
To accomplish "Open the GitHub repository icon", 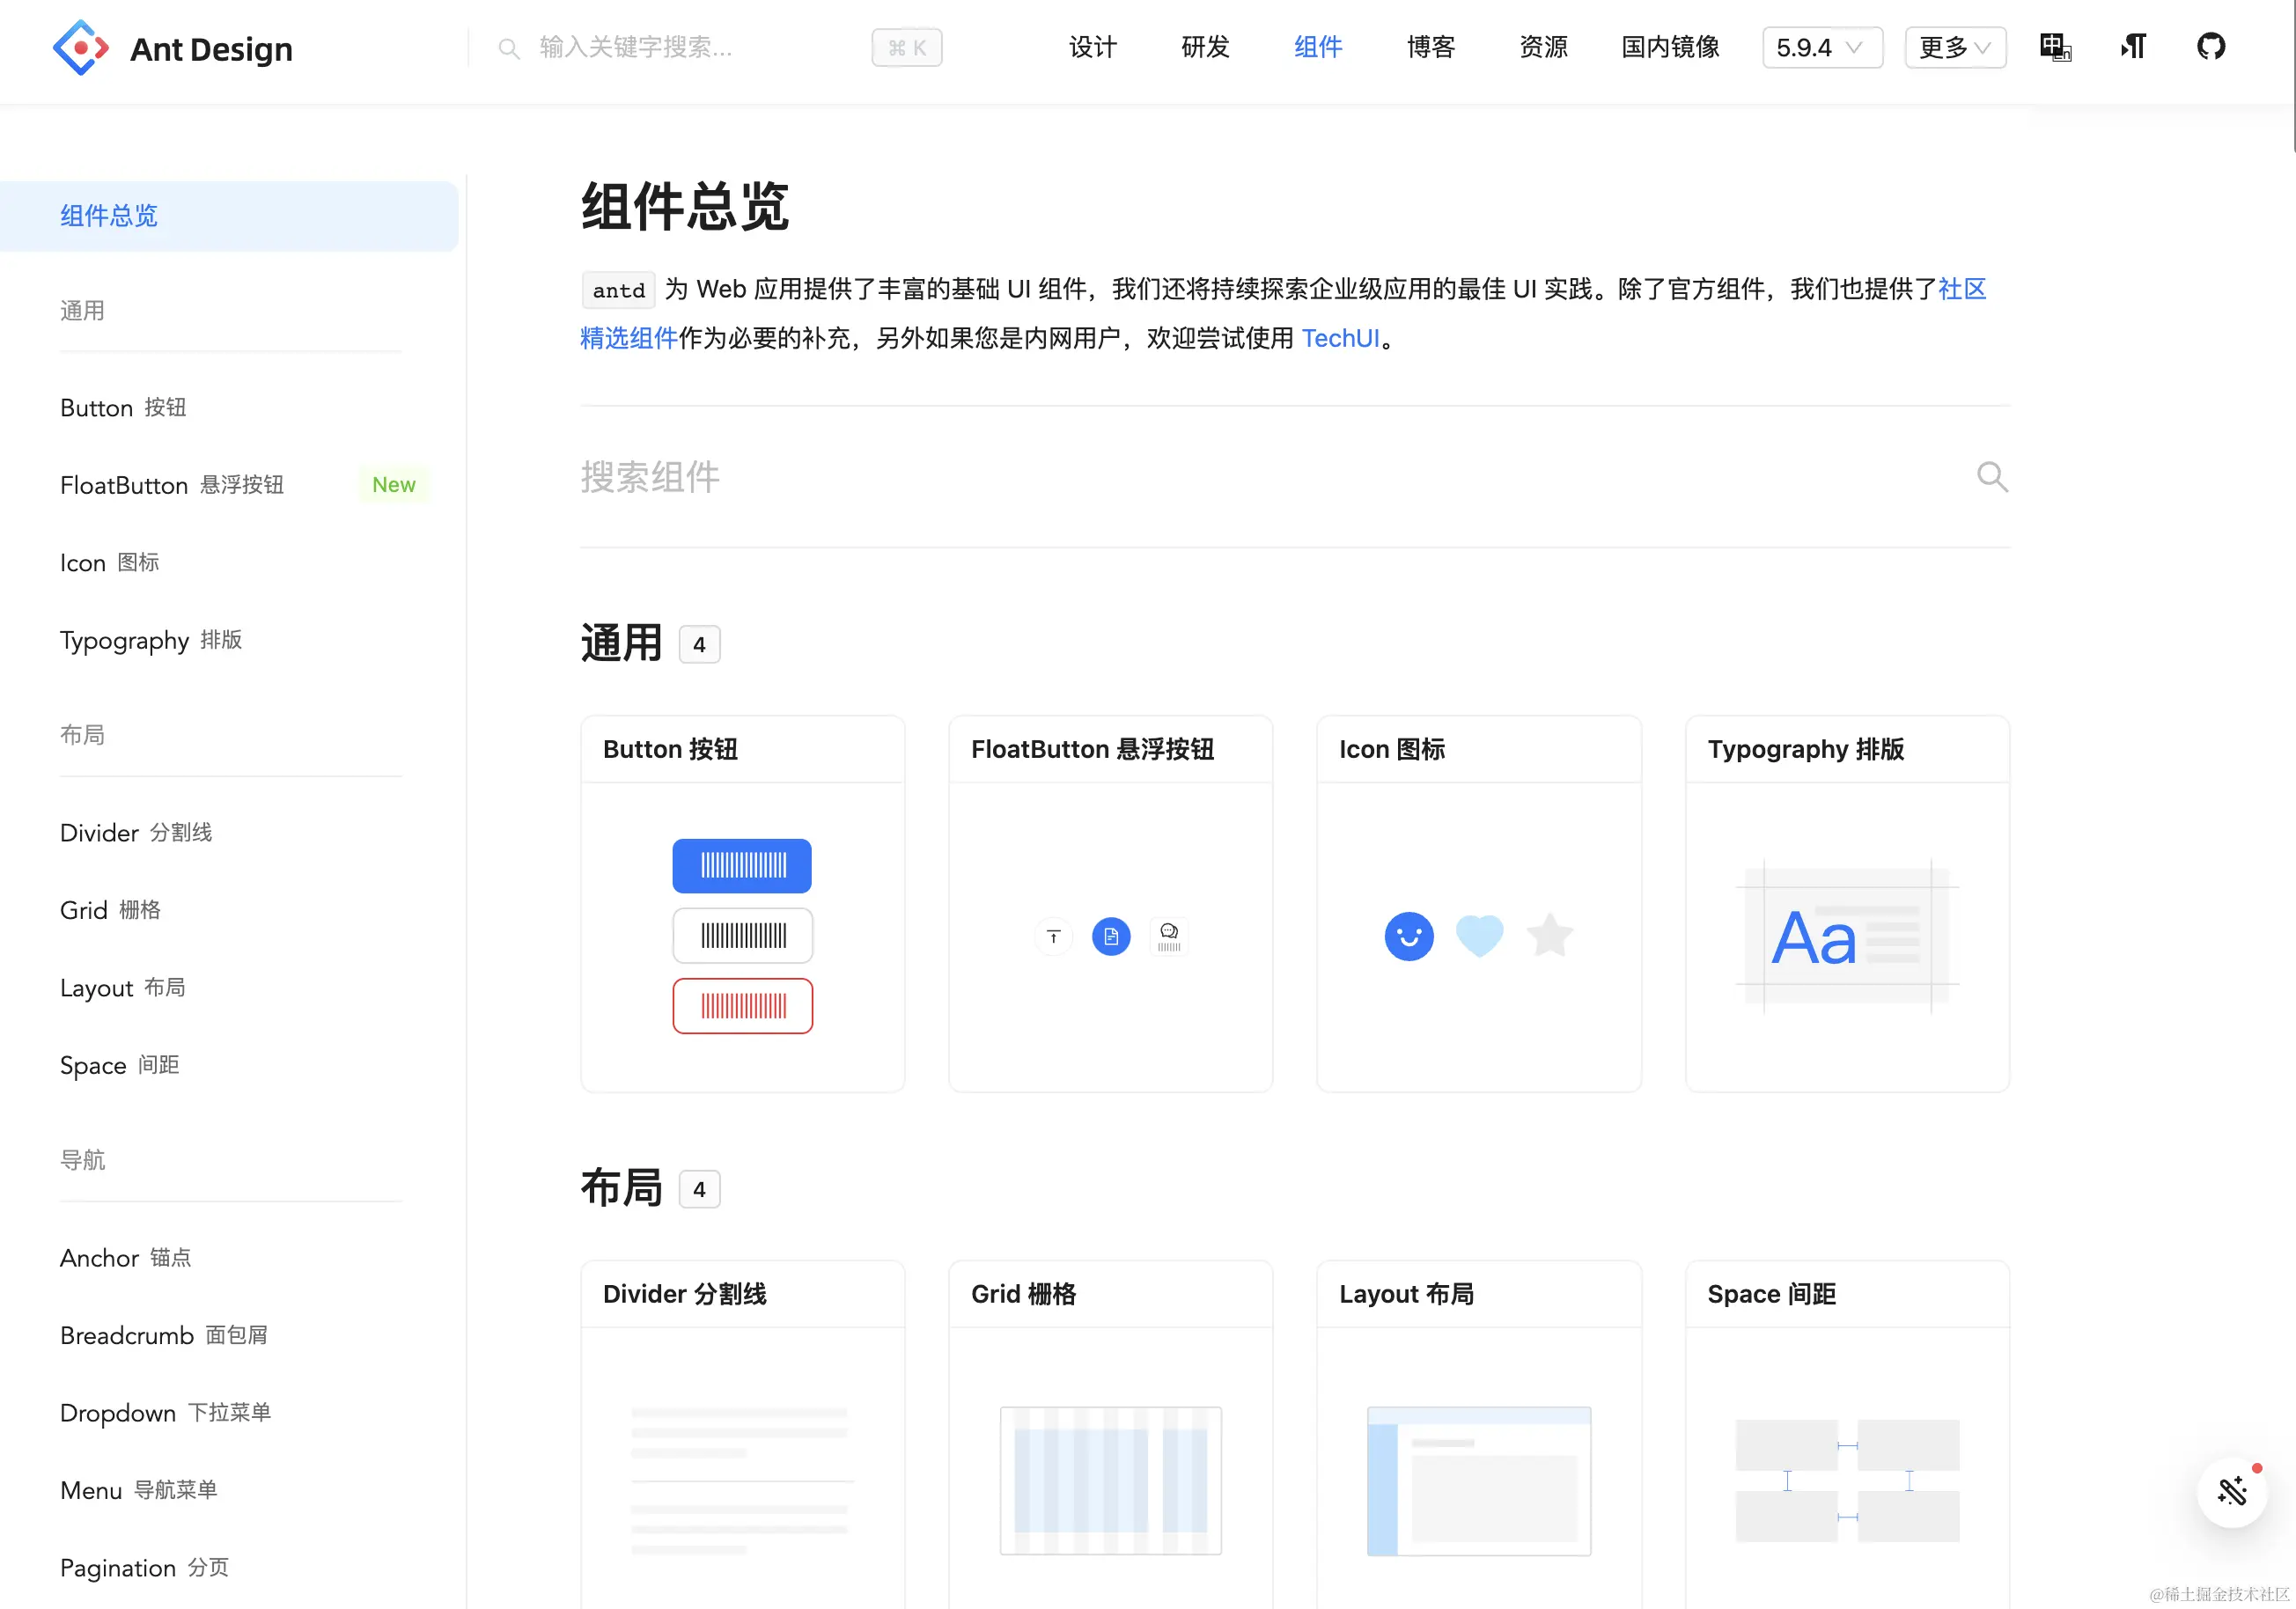I will point(2210,47).
